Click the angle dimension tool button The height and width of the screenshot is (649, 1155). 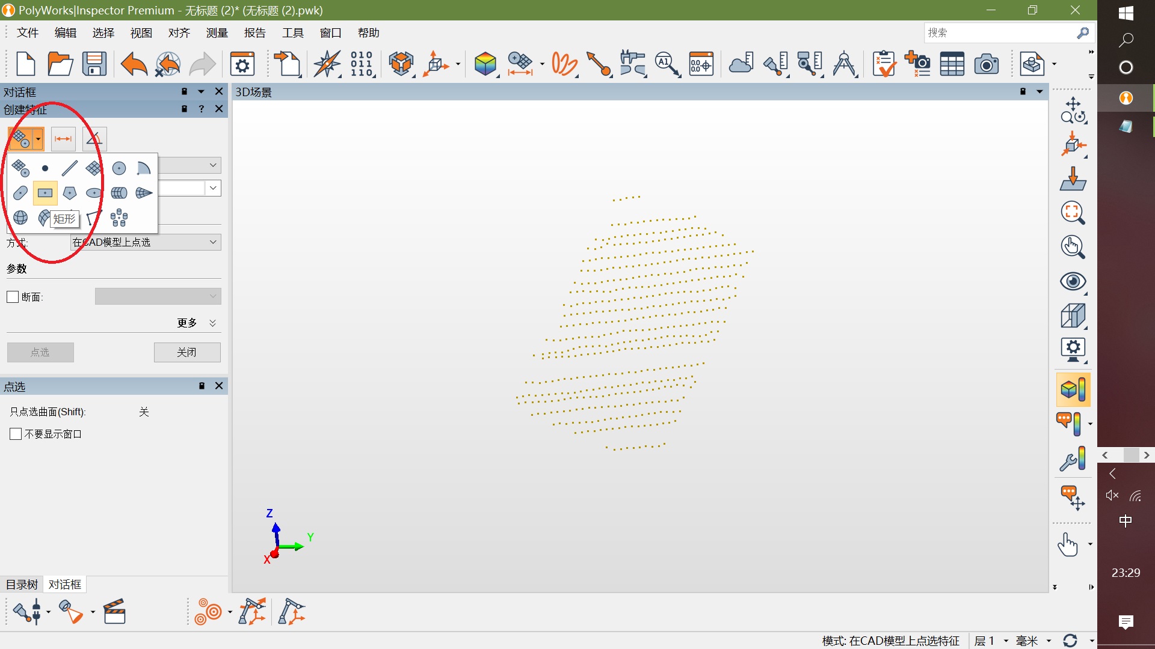pyautogui.click(x=94, y=139)
